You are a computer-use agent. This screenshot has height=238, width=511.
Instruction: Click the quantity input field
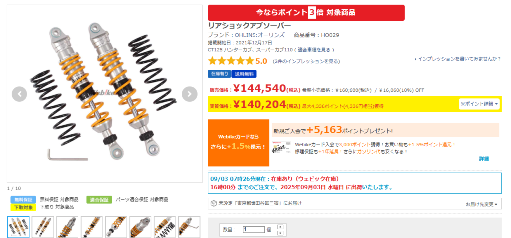click(x=254, y=229)
